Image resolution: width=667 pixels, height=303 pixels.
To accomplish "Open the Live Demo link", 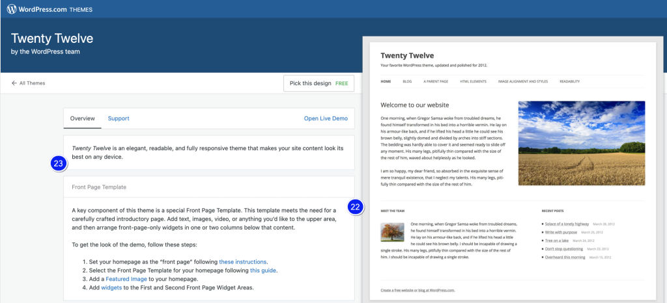I will (326, 118).
